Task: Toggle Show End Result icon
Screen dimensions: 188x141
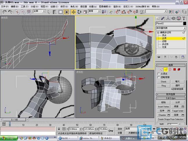Action: (165, 57)
